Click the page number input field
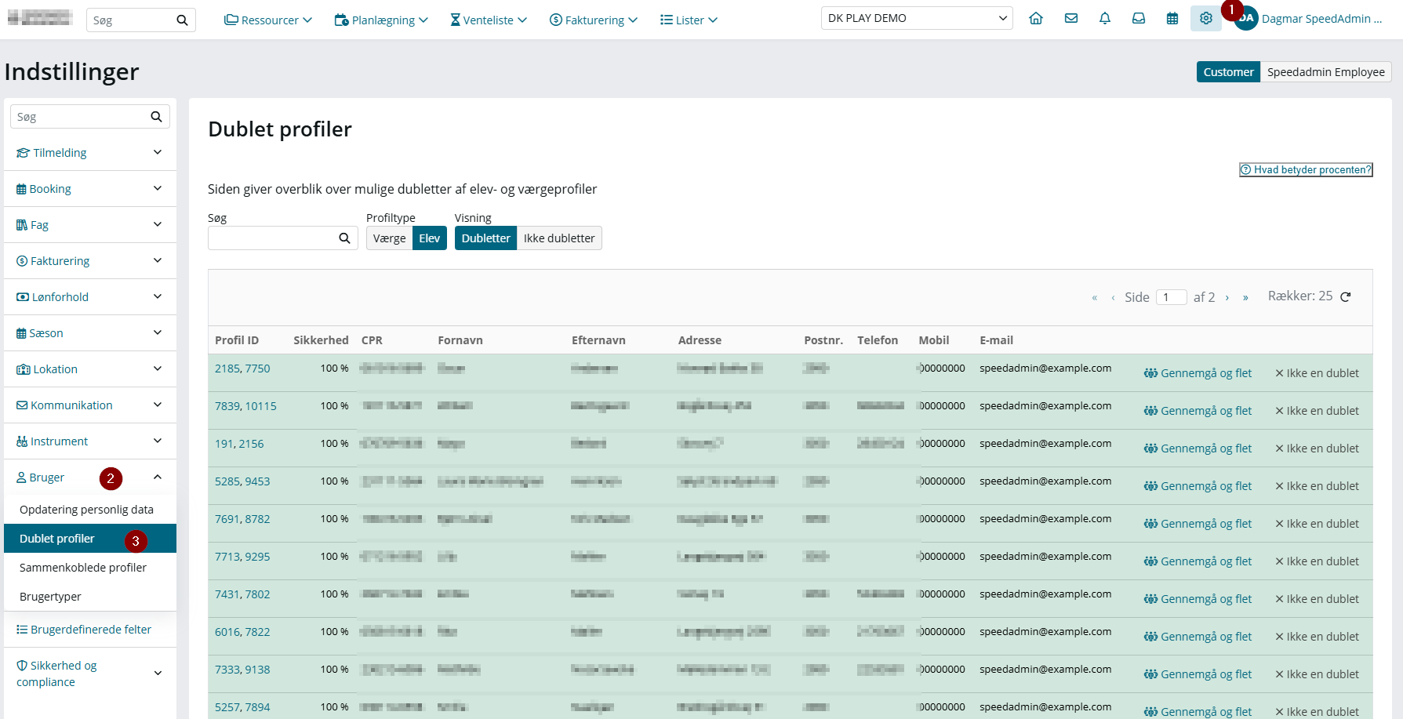Viewport: 1403px width, 719px height. point(1172,297)
